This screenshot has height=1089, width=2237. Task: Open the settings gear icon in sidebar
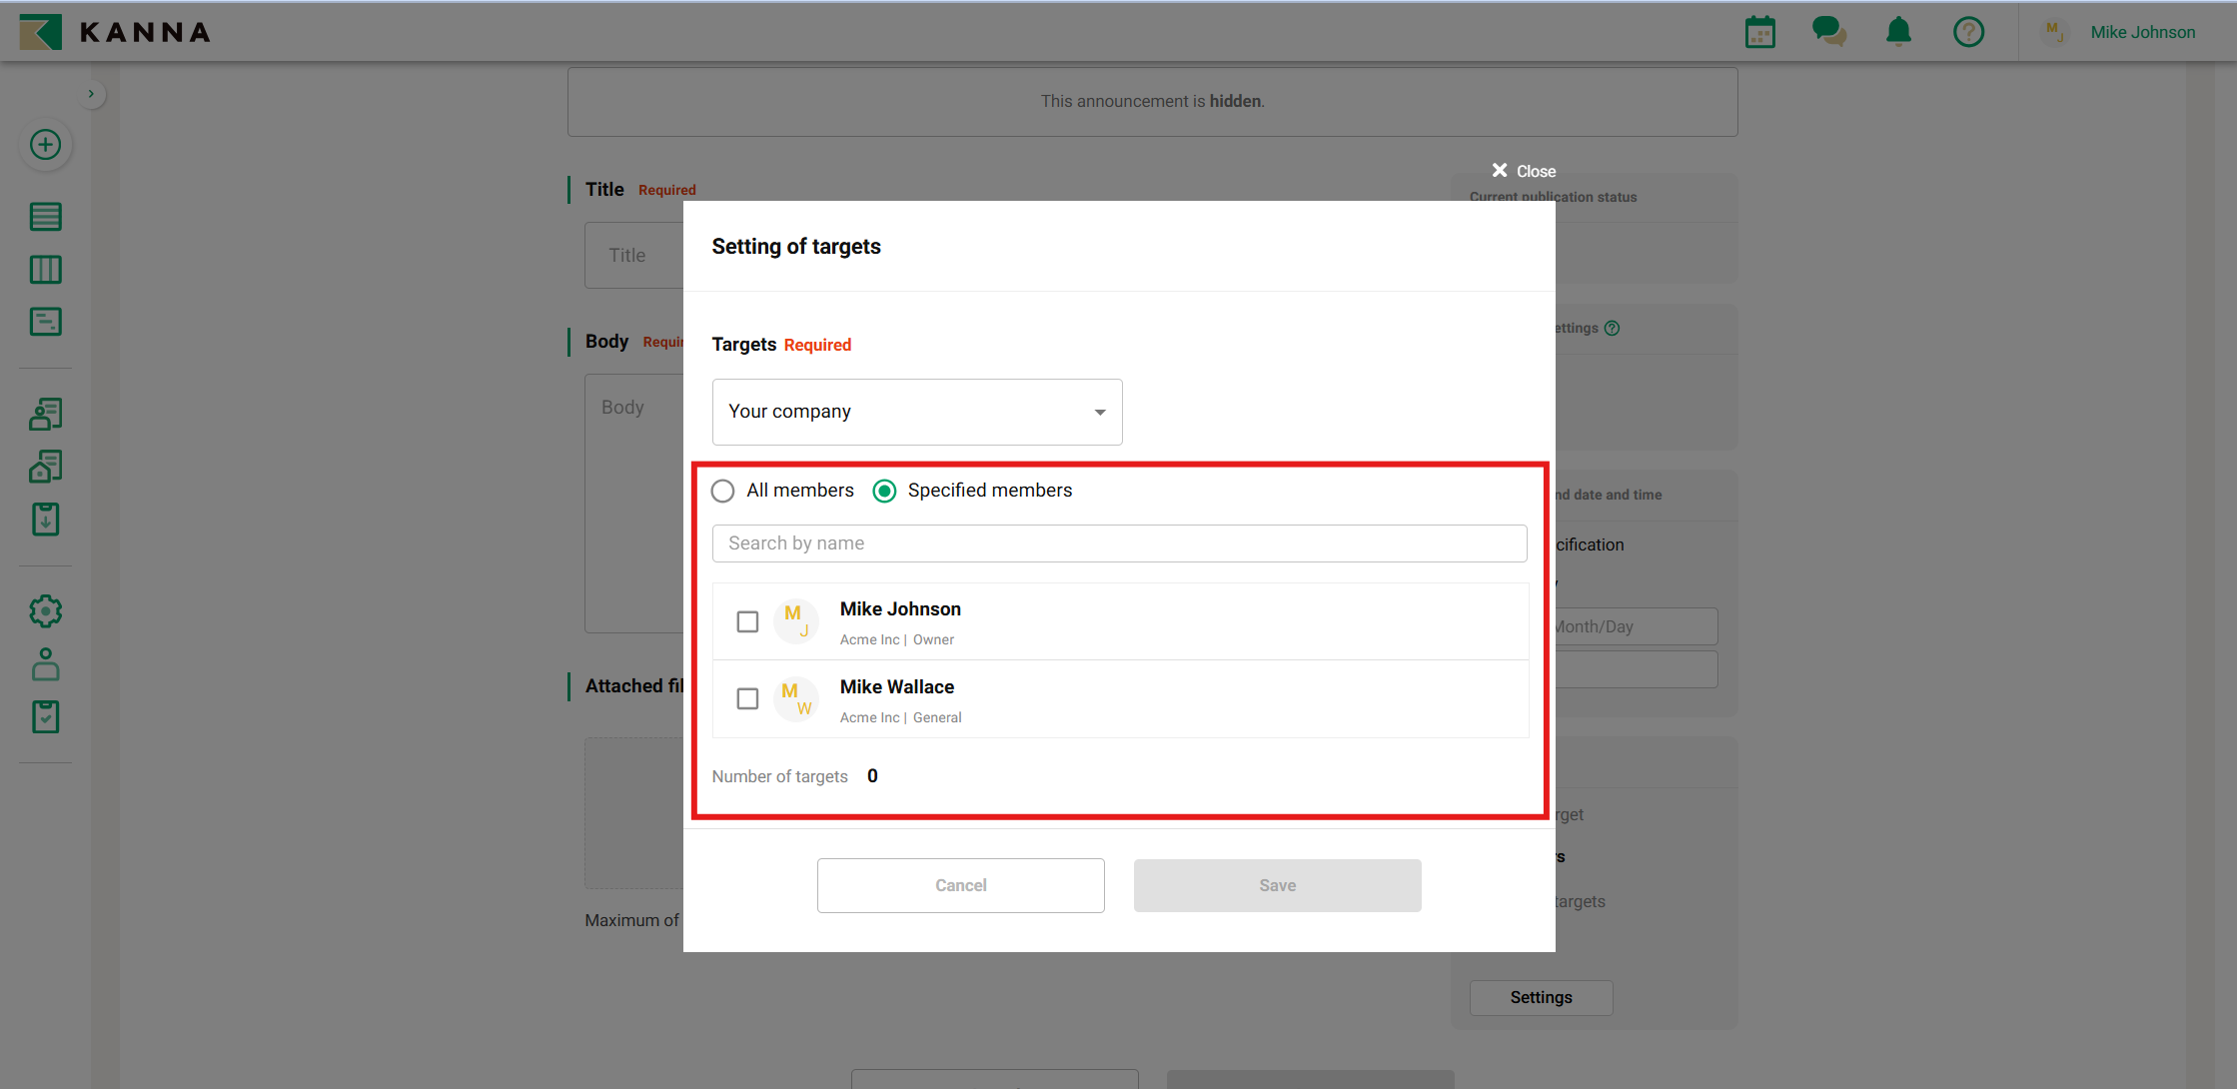pos(45,611)
